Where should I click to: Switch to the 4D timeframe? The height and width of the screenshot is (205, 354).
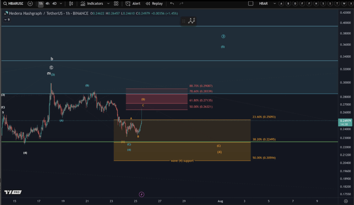pos(54,3)
